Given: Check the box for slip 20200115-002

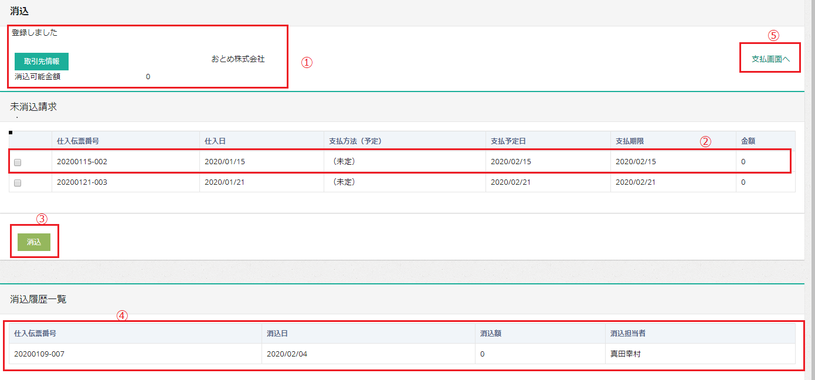Looking at the screenshot, I should [x=18, y=162].
